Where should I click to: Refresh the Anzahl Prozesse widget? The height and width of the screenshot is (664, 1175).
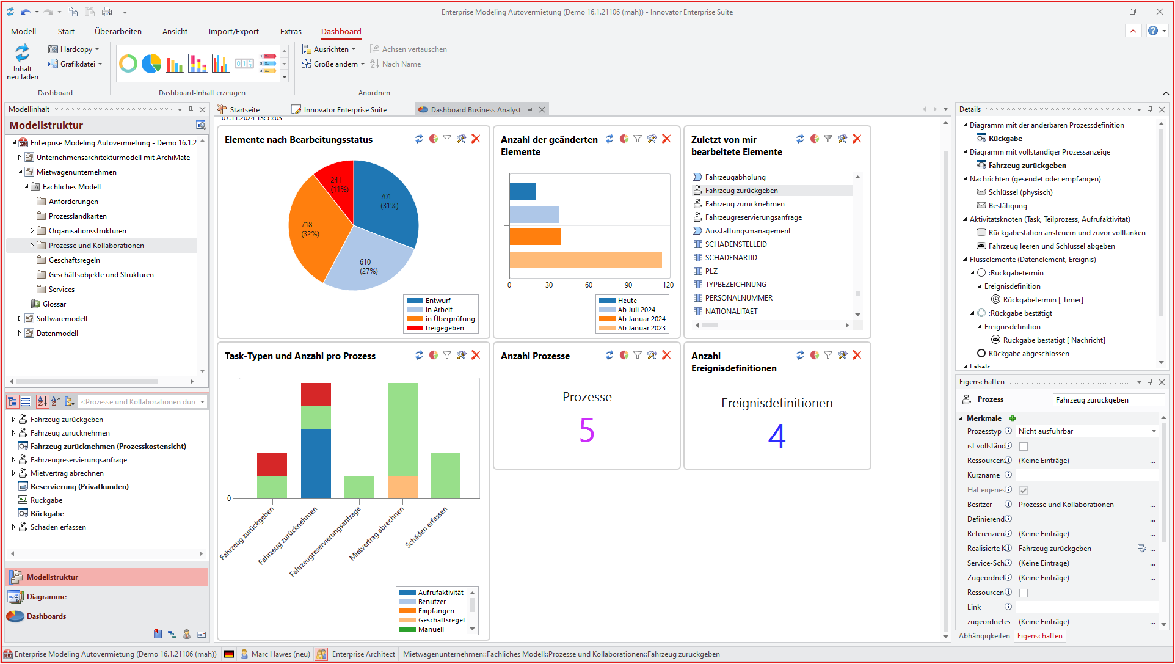(x=609, y=355)
